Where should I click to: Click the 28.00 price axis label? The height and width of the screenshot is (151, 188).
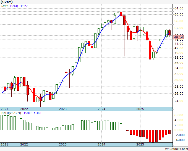coord(179,87)
